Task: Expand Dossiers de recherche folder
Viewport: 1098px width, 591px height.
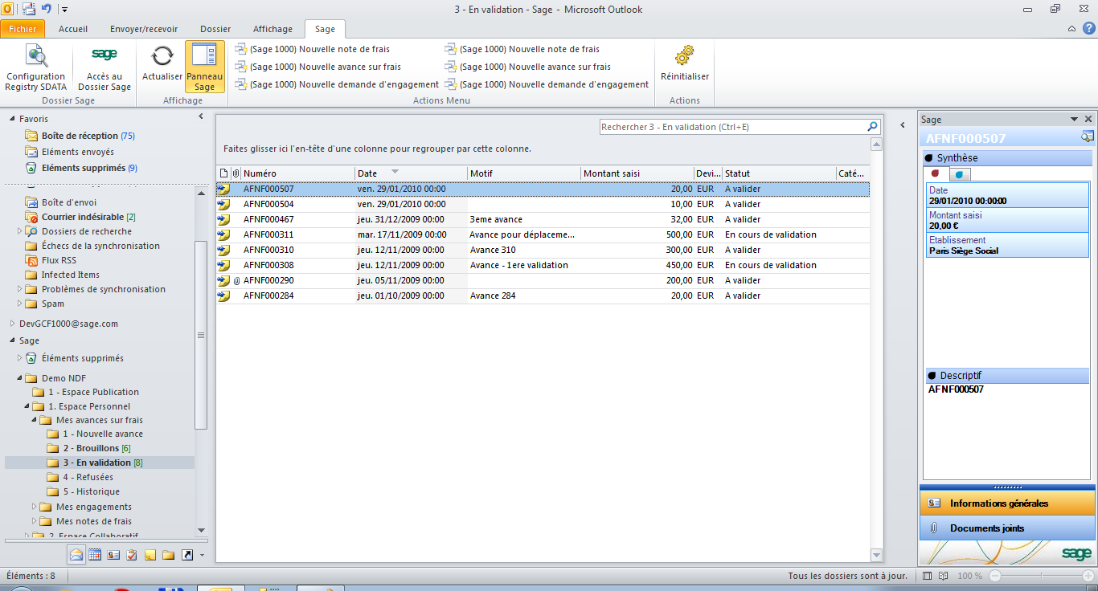Action: 21,231
